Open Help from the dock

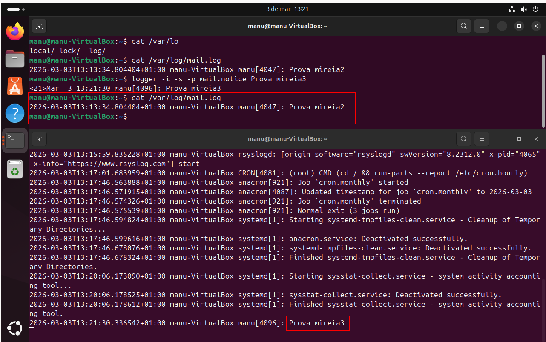click(x=15, y=113)
